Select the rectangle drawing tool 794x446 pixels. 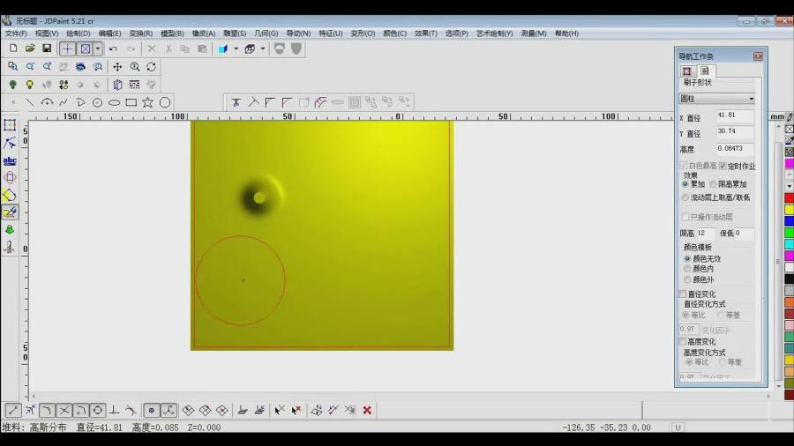coord(131,102)
